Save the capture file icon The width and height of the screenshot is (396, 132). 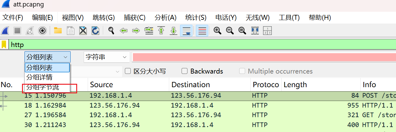(71, 31)
